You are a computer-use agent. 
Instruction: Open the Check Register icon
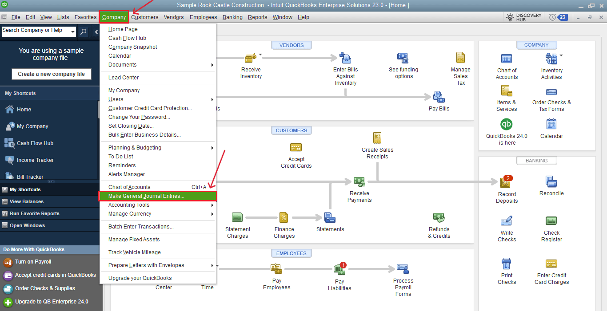(x=551, y=221)
